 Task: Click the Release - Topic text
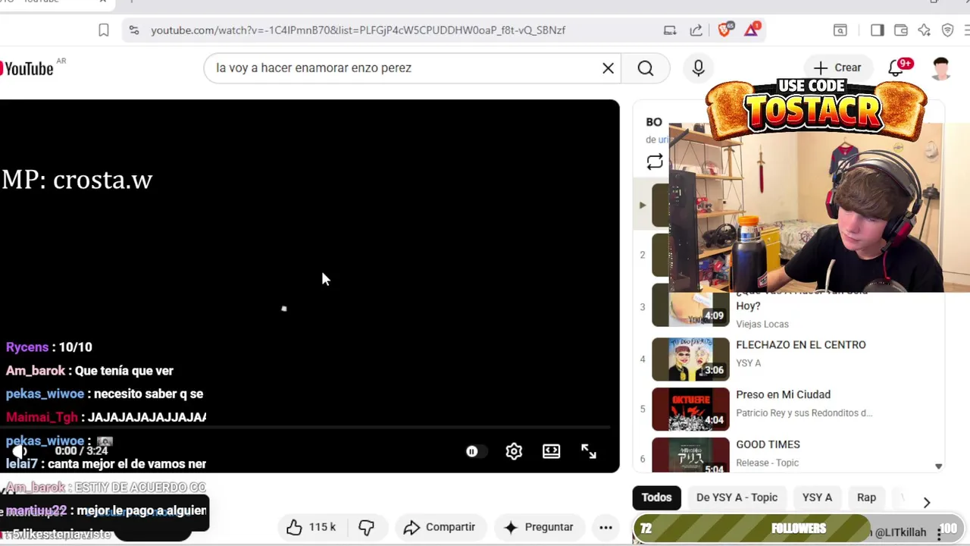pos(767,463)
